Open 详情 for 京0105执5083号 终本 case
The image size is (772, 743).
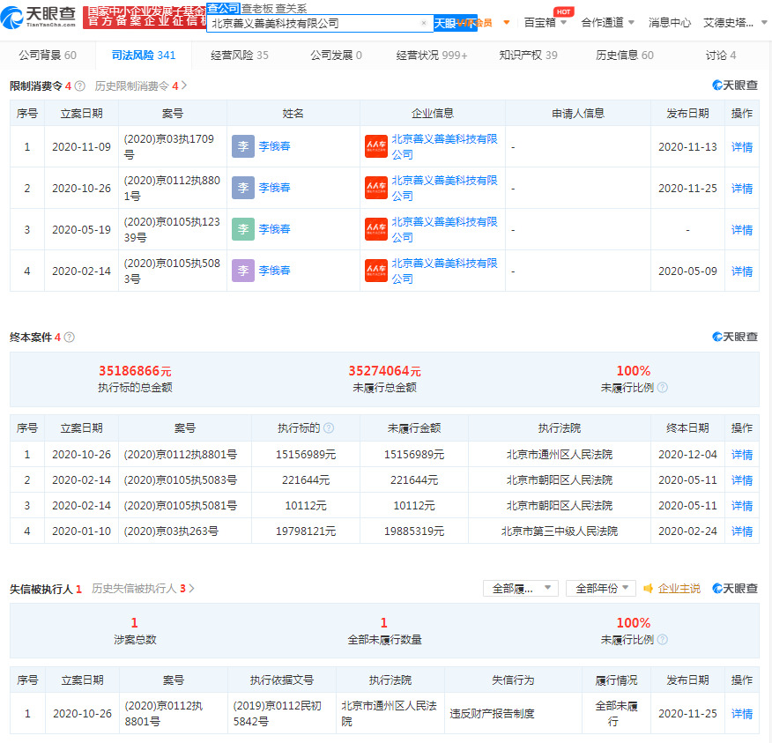coord(741,480)
